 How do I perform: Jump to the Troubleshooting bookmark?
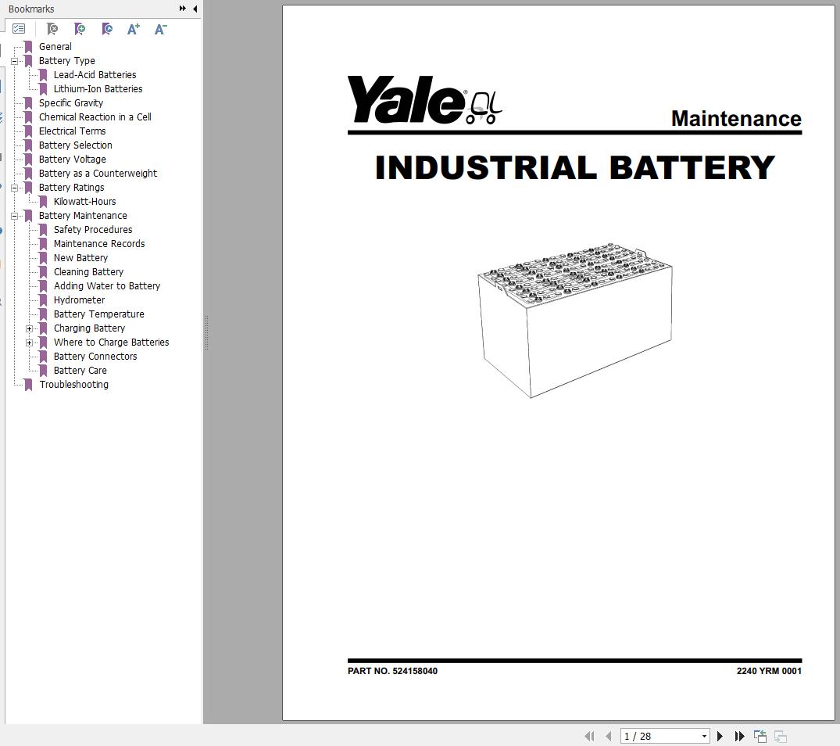pos(74,384)
